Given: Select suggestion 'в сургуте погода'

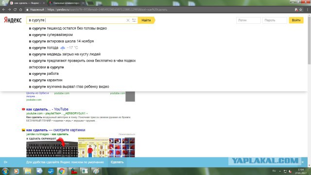Looking at the screenshot, I should click(x=44, y=48).
